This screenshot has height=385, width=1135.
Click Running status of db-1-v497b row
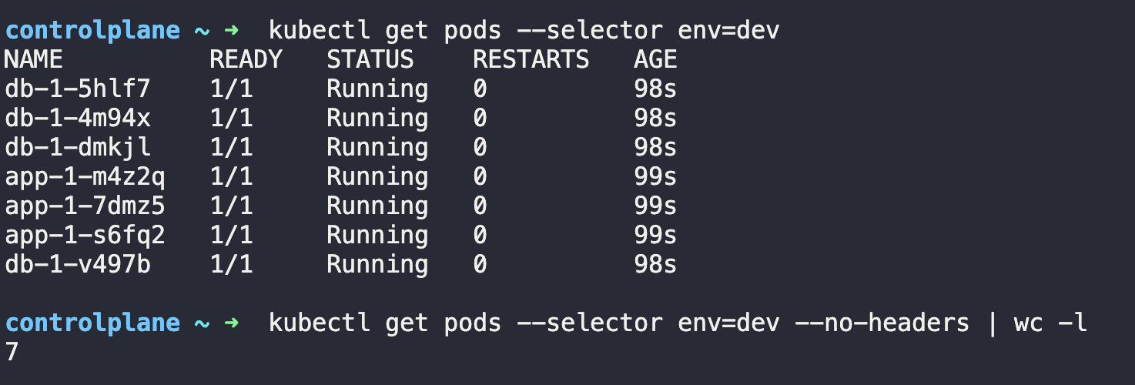tap(377, 265)
